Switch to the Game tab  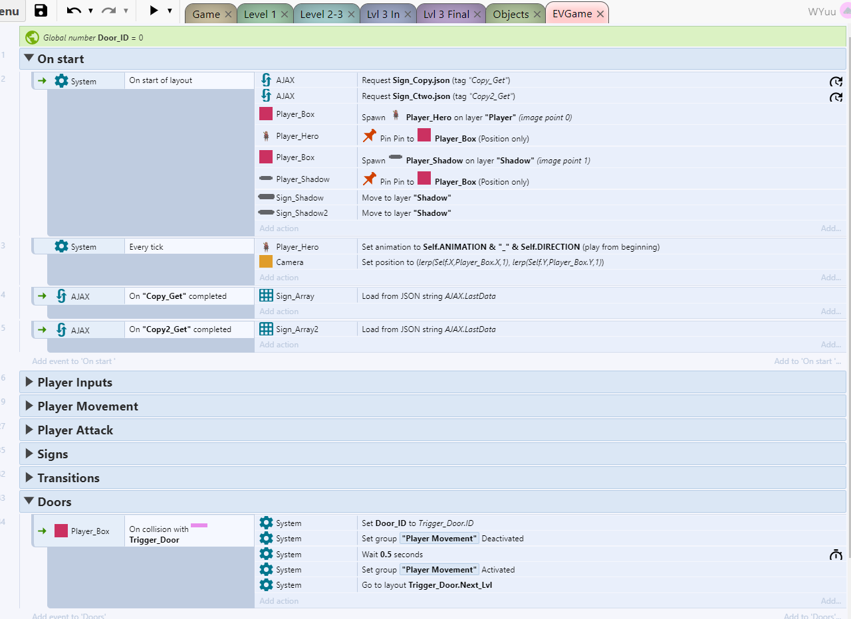click(206, 14)
